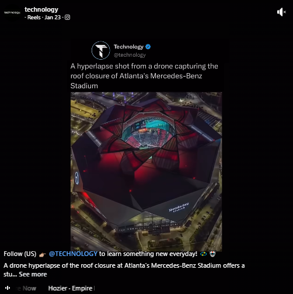Click the audio waveform icon beside the song
This screenshot has width=293, height=294.
click(x=8, y=288)
